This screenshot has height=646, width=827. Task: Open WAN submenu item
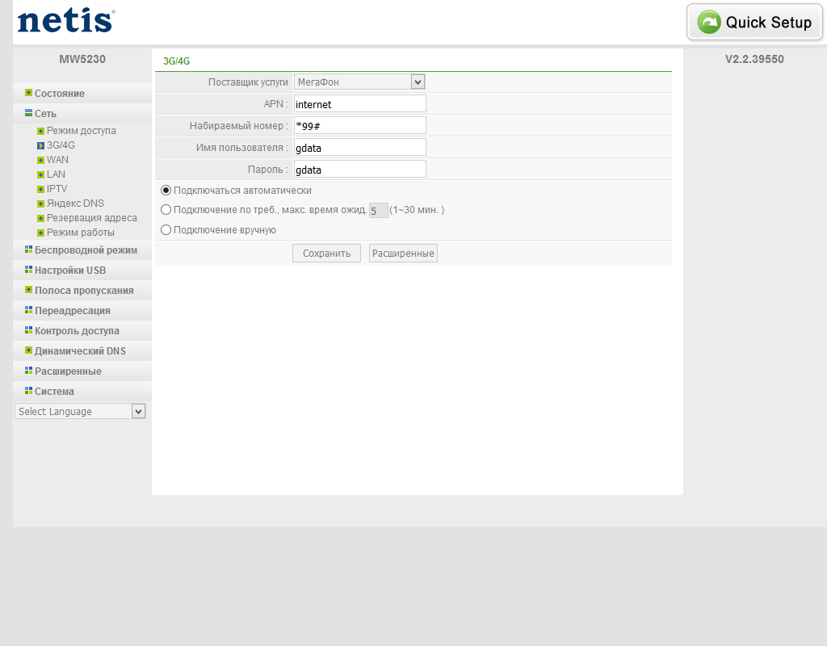[x=57, y=160]
